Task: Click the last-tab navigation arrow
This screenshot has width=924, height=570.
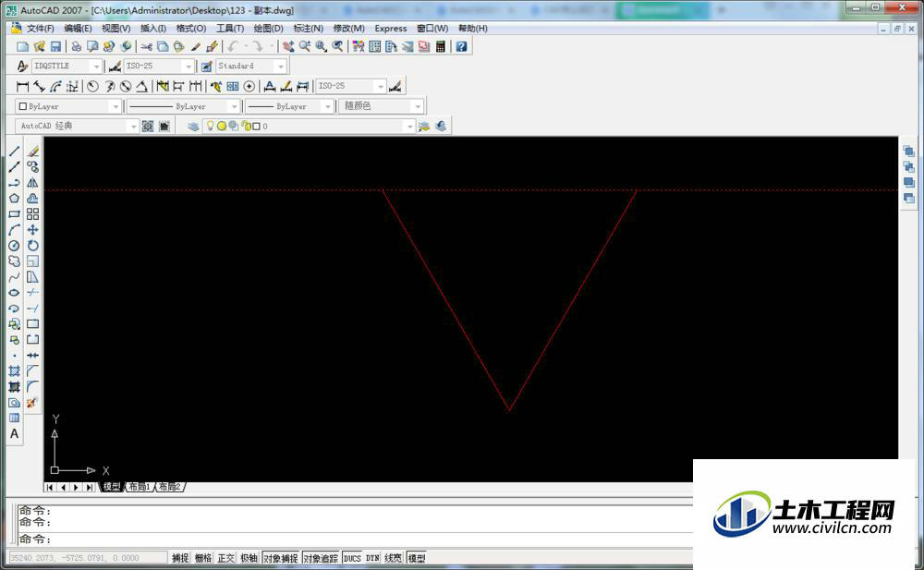Action: coord(89,487)
